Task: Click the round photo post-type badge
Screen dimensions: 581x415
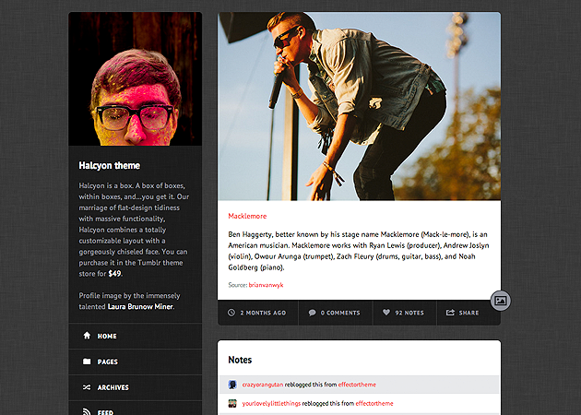Action: click(501, 301)
